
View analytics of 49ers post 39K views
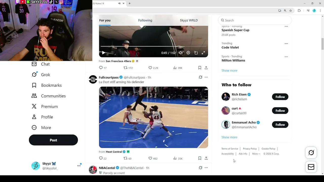coord(178,68)
